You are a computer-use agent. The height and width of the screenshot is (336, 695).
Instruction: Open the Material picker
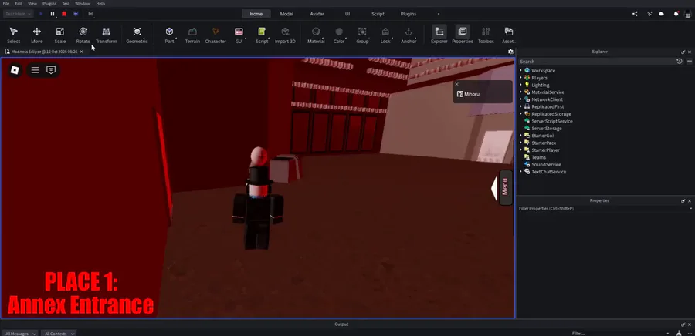pyautogui.click(x=316, y=35)
